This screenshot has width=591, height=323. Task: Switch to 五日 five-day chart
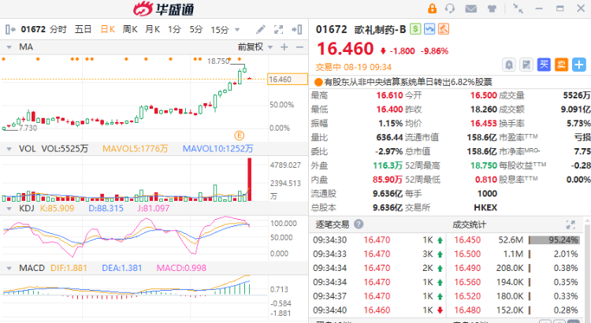[x=83, y=29]
